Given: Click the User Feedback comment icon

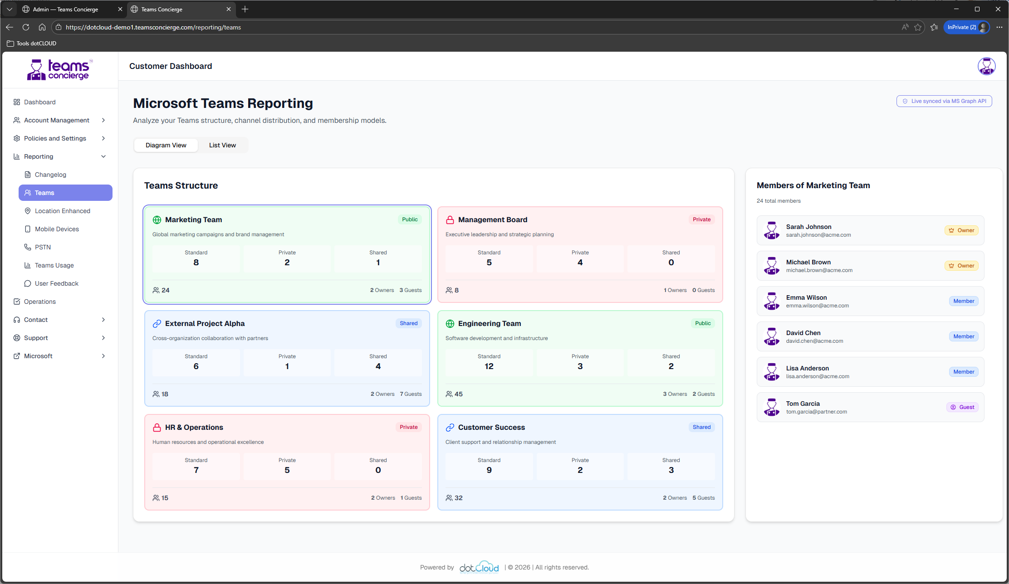Looking at the screenshot, I should point(28,283).
